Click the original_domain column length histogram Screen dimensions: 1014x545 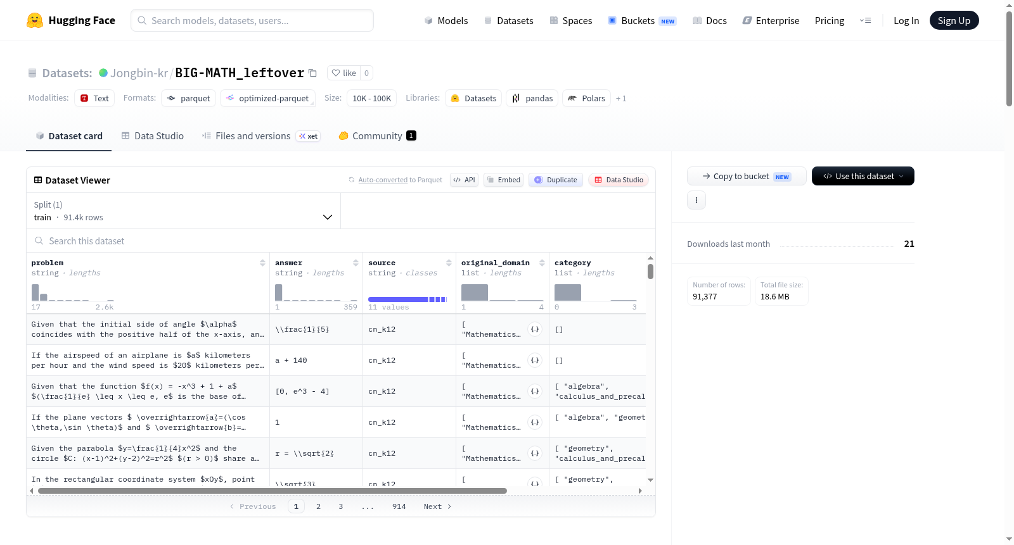503,292
